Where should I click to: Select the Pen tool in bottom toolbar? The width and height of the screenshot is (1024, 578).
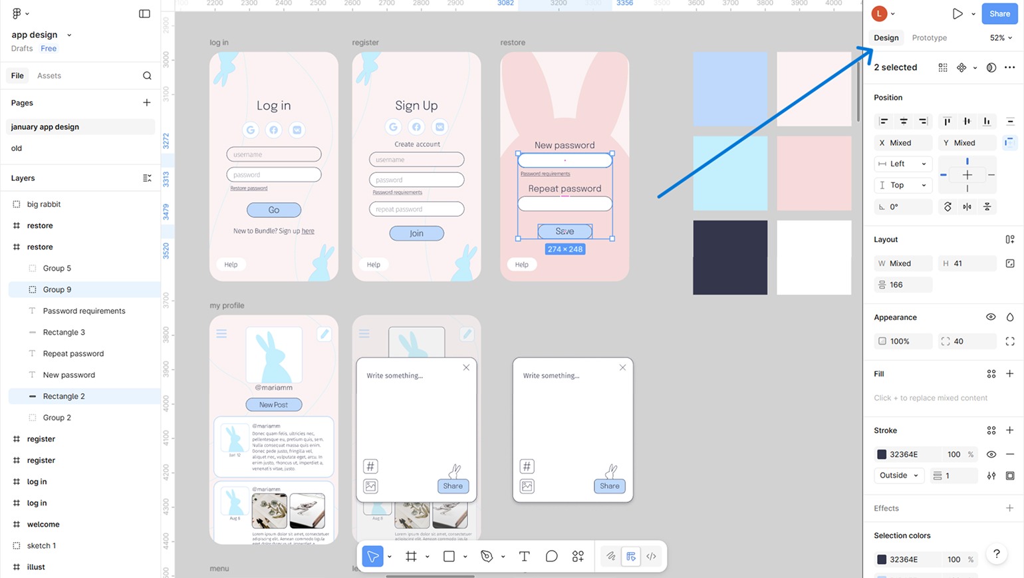tap(487, 556)
